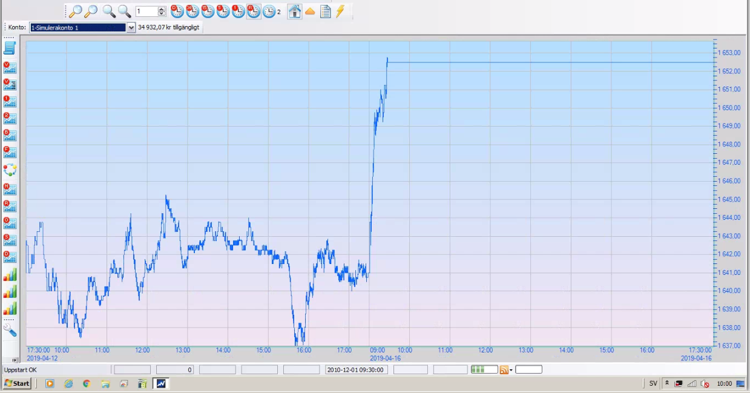Toggle the clock icon with 1 badge
The height and width of the screenshot is (393, 750).
(238, 12)
